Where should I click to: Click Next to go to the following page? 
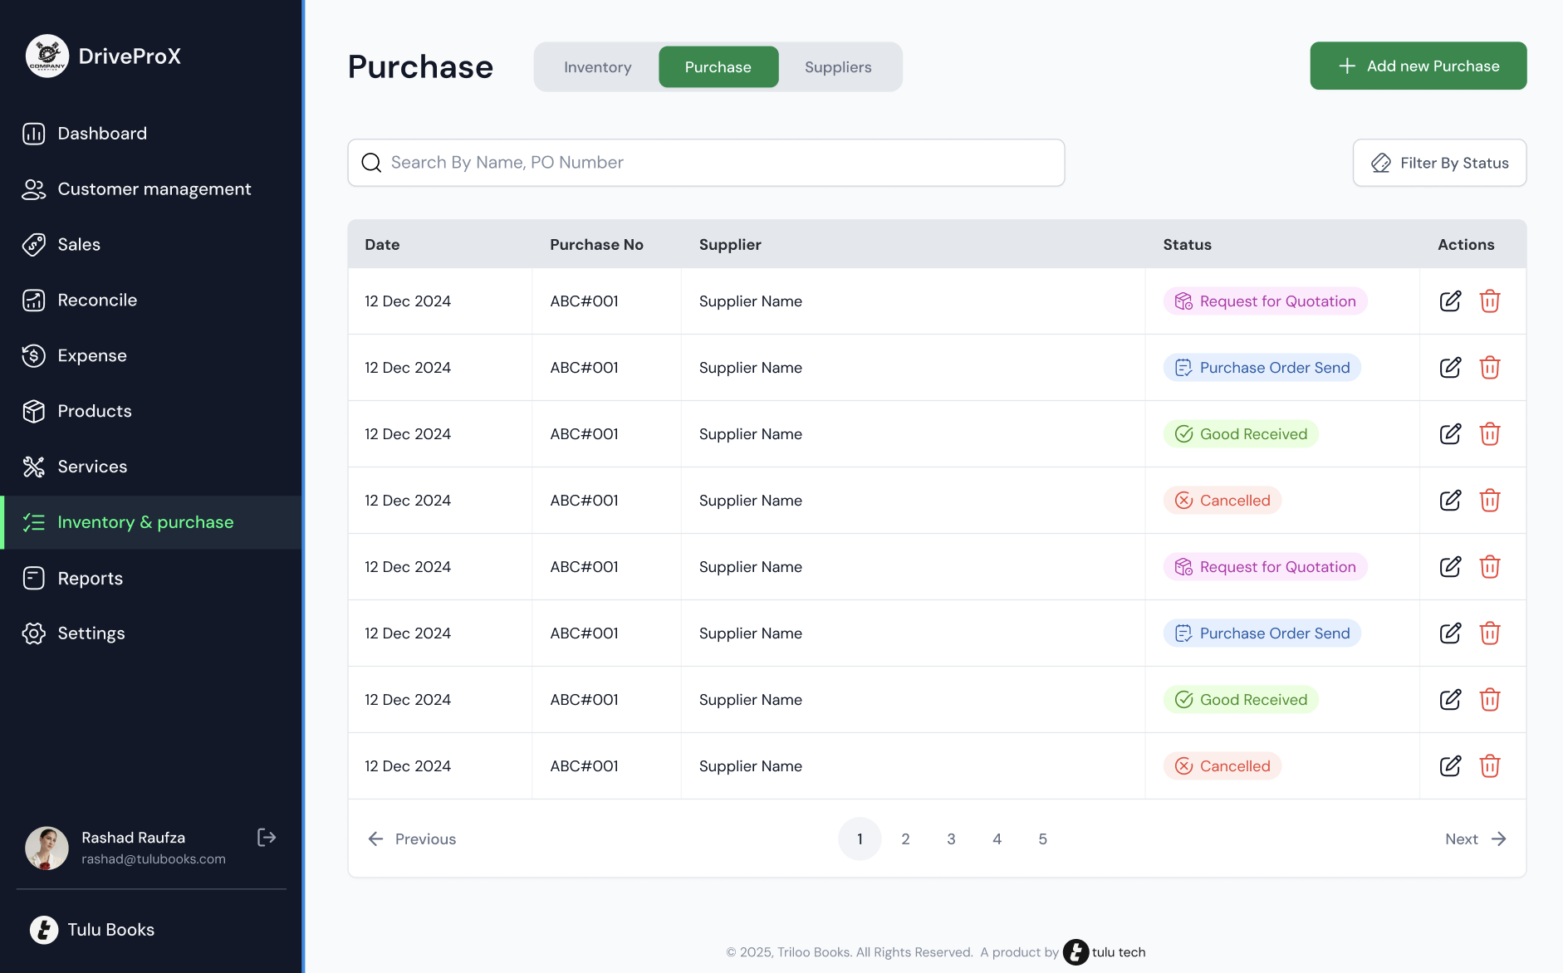[x=1476, y=839]
